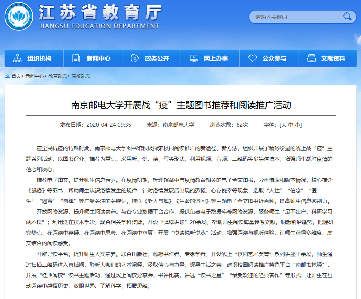The height and width of the screenshot is (299, 361).
Task: Set font size to 大 (large)
Action: coord(284,125)
